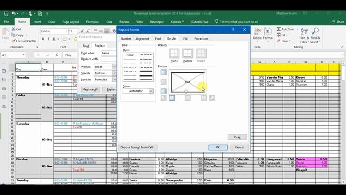Click the Inside border preset
This screenshot has width=346, height=195.
[201, 54]
